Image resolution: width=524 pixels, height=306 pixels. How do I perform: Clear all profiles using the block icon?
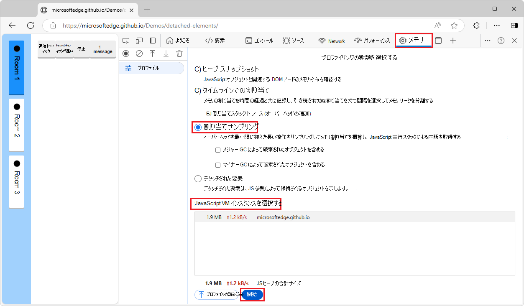click(x=139, y=54)
